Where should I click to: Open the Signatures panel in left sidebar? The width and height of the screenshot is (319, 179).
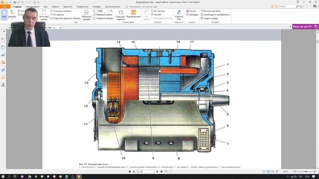[3, 85]
